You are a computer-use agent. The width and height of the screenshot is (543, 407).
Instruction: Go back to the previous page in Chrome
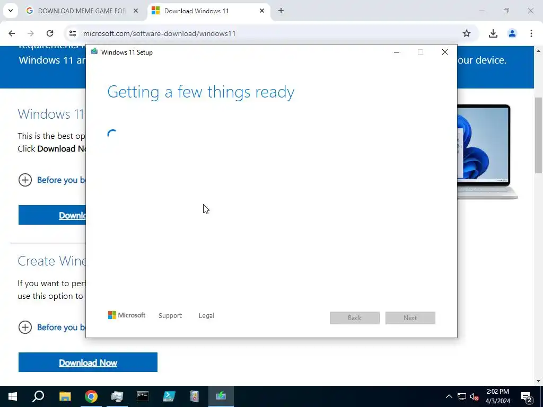12,33
